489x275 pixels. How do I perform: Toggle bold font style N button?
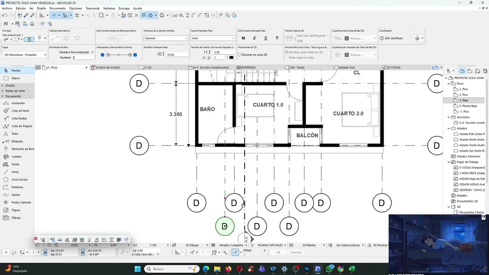click(x=243, y=38)
